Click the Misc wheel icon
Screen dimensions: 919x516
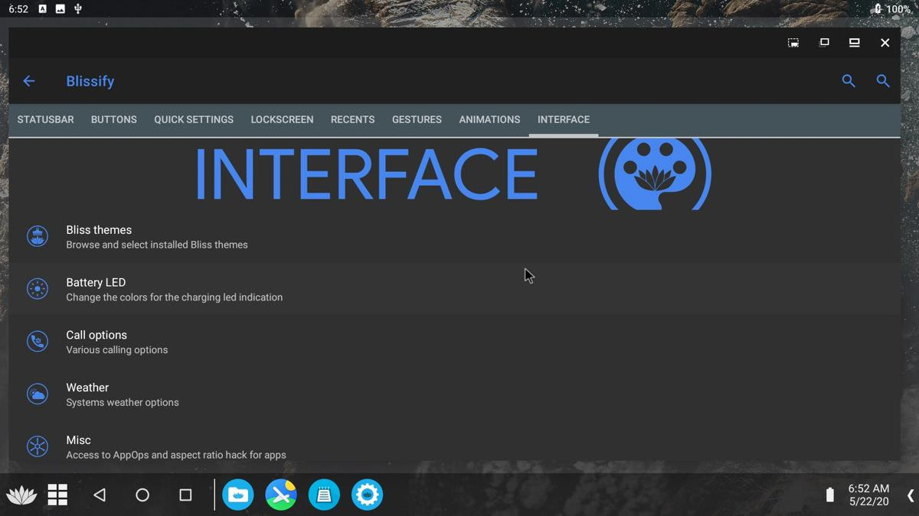[x=37, y=446]
